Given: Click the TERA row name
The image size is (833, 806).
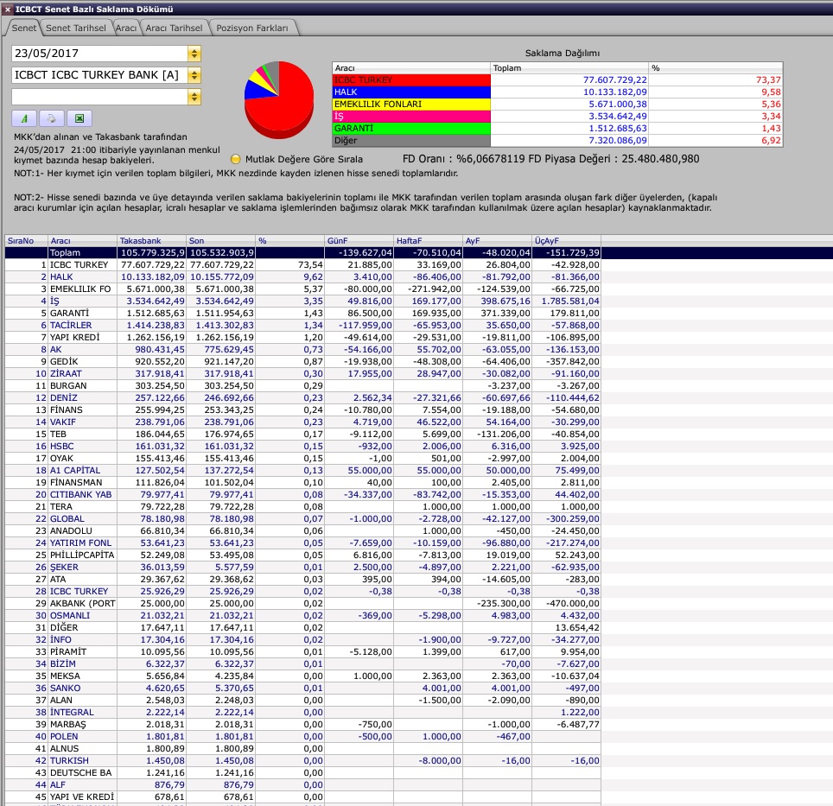Looking at the screenshot, I should click(61, 507).
